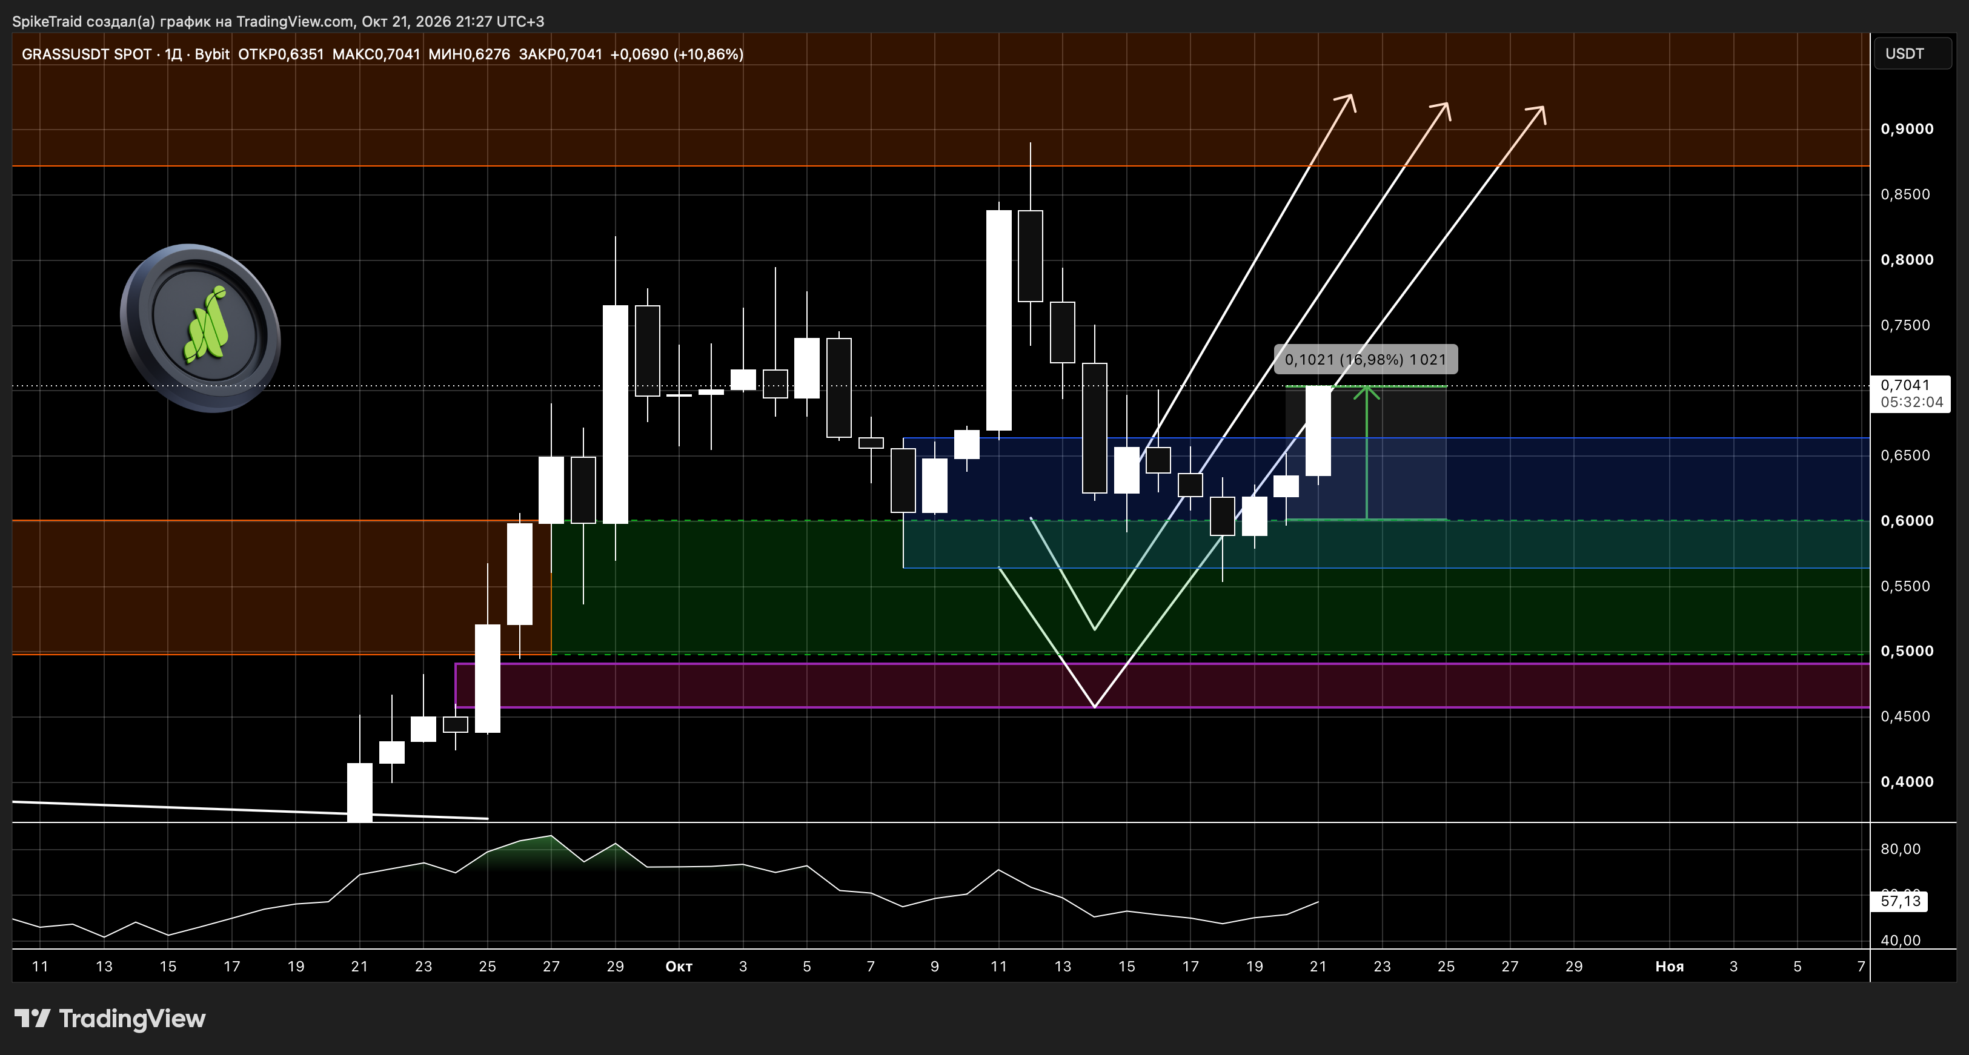Click the USDT currency button
1969x1055 pixels.
click(x=1913, y=53)
